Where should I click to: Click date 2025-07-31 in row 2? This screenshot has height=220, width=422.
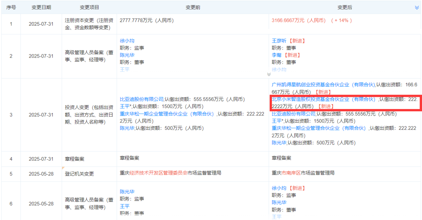(41, 56)
